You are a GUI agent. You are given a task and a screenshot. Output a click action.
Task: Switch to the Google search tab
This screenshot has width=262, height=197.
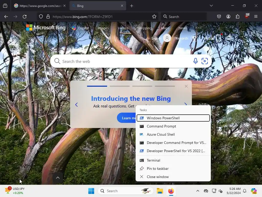point(40,6)
